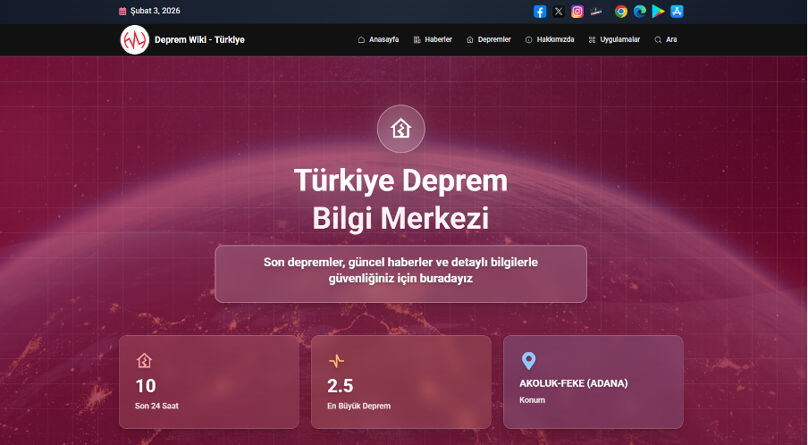Click the location pin icon on Konum card
Image resolution: width=808 pixels, height=445 pixels.
tap(529, 361)
